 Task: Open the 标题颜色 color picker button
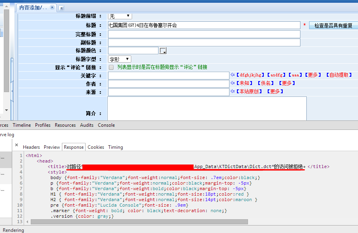point(163,51)
